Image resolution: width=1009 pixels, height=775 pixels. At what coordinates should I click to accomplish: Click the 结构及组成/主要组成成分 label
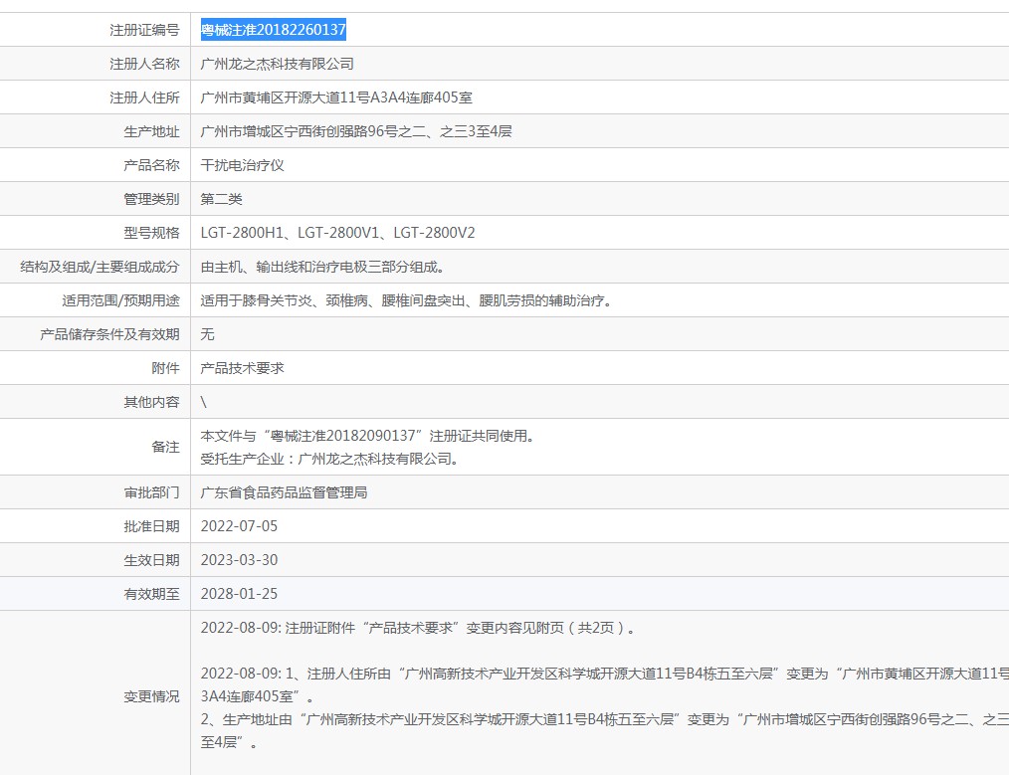pyautogui.click(x=100, y=267)
